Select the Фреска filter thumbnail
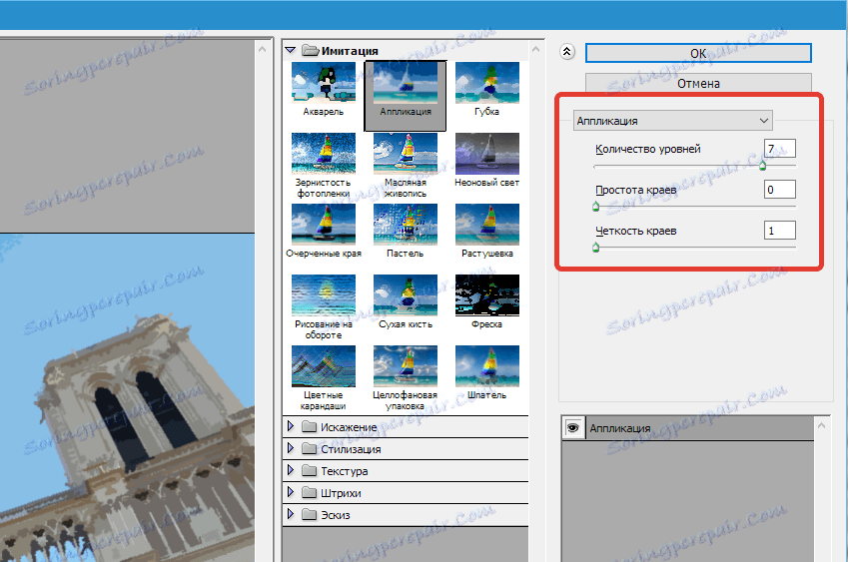This screenshot has height=562, width=848. coord(487,295)
